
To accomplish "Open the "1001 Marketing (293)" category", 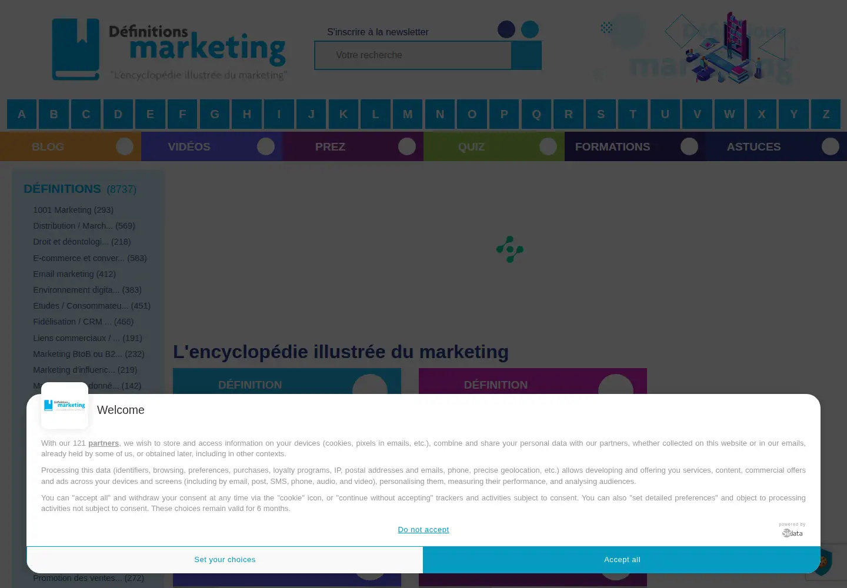I will coord(73,210).
